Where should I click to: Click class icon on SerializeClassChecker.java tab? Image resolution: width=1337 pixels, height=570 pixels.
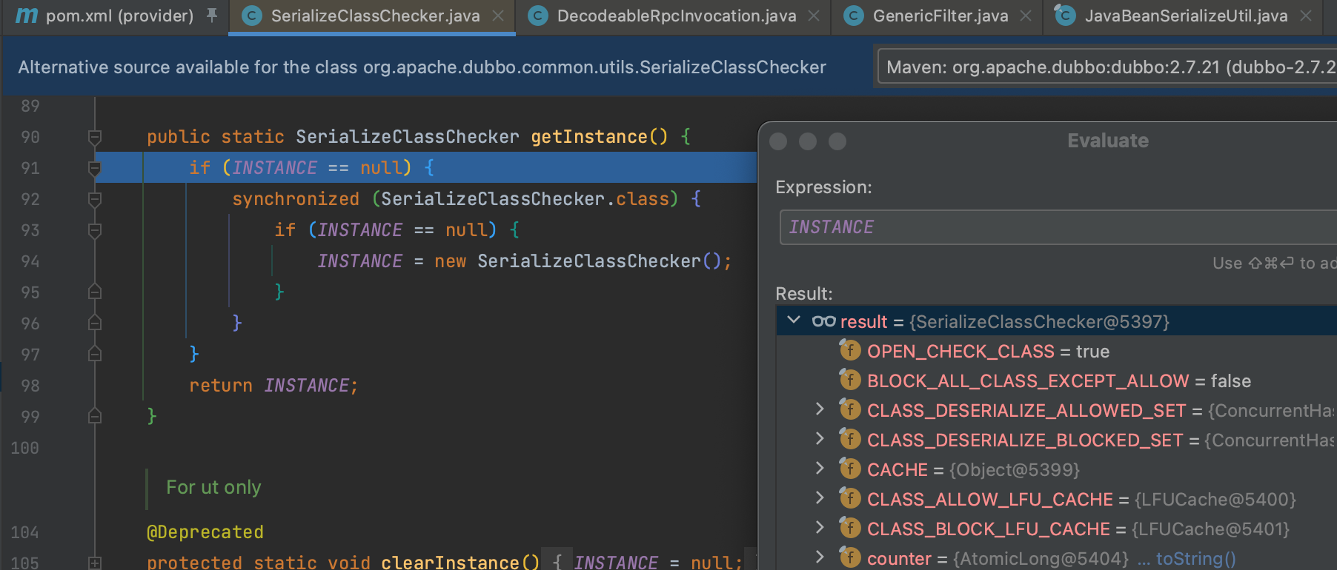tap(252, 16)
